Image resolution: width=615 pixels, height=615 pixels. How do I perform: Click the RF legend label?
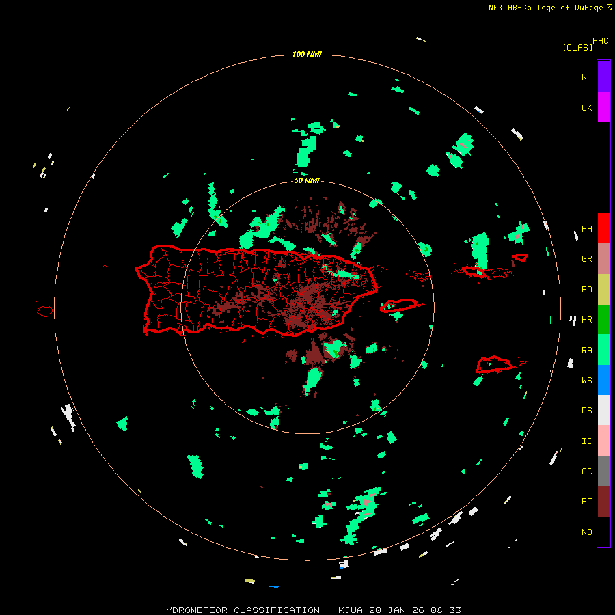coord(586,77)
